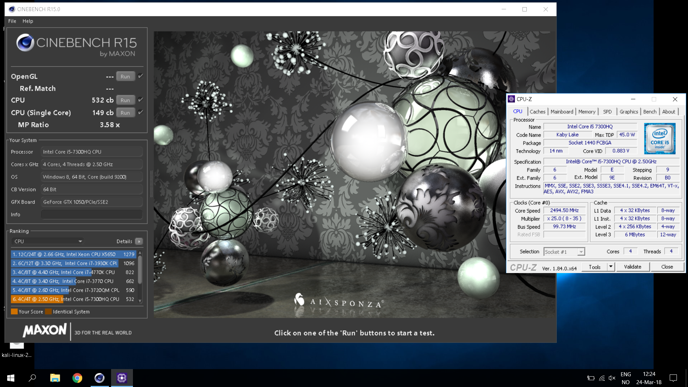
Task: Select the i5-7300HQ ranking entry
Action: click(73, 299)
